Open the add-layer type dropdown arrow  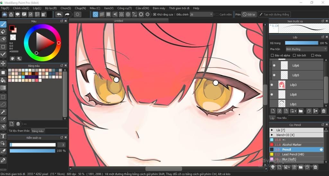pos(296,111)
